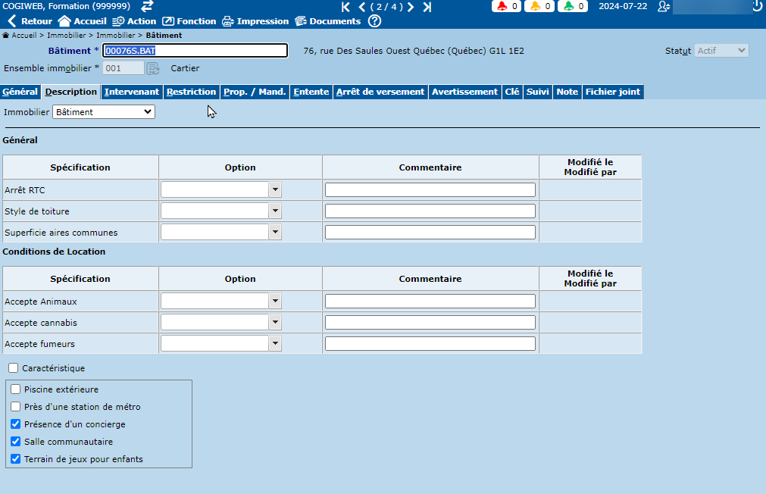
Task: Expand the Style de toiture option dropdown
Action: [x=275, y=211]
